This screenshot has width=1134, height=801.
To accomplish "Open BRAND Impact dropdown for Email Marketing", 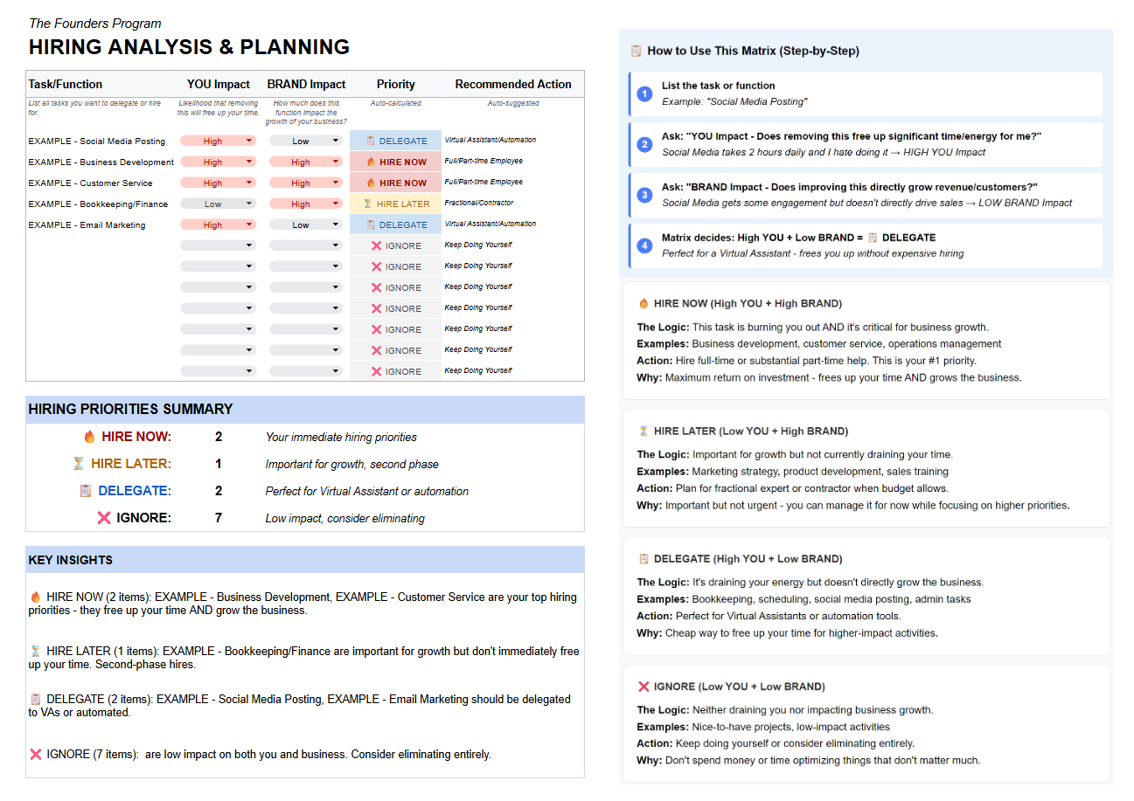I will point(336,224).
